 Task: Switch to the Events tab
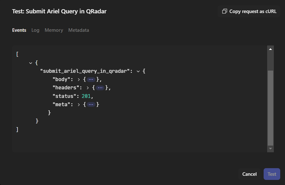tap(19, 30)
